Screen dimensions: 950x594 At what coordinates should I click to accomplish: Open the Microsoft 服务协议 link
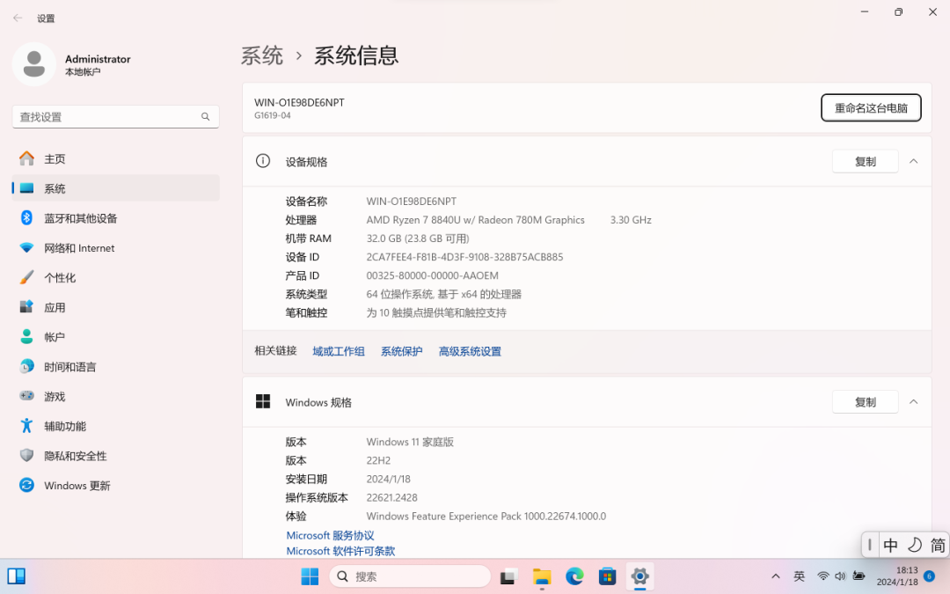pos(330,535)
